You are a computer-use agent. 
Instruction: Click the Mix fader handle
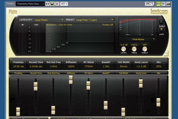tap(158, 102)
